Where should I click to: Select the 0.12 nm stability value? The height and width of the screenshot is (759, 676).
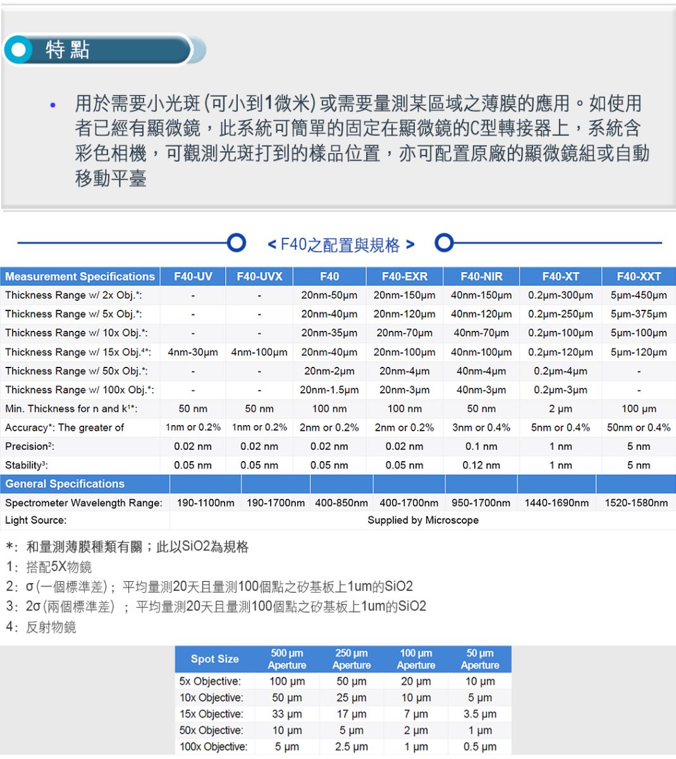481,466
